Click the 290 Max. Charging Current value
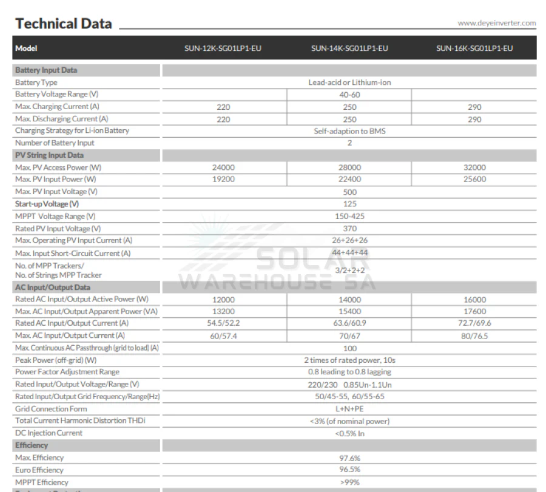 [x=474, y=107]
